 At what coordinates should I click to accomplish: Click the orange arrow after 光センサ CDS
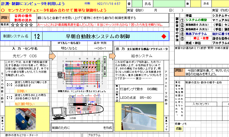coord(53,56)
